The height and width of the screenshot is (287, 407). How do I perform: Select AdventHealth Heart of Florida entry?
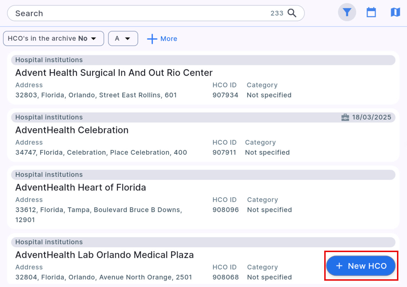click(80, 187)
